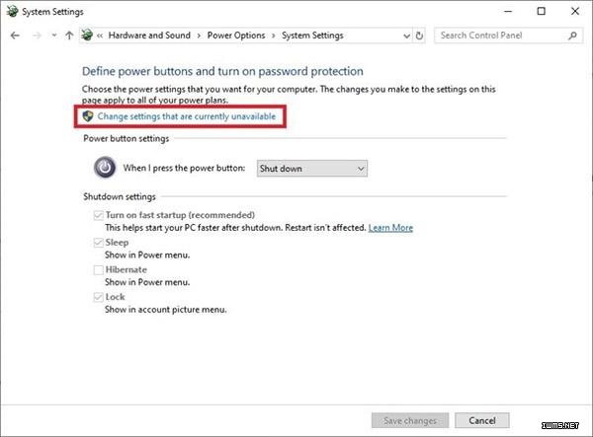Click the System Settings title bar icon

(x=11, y=11)
